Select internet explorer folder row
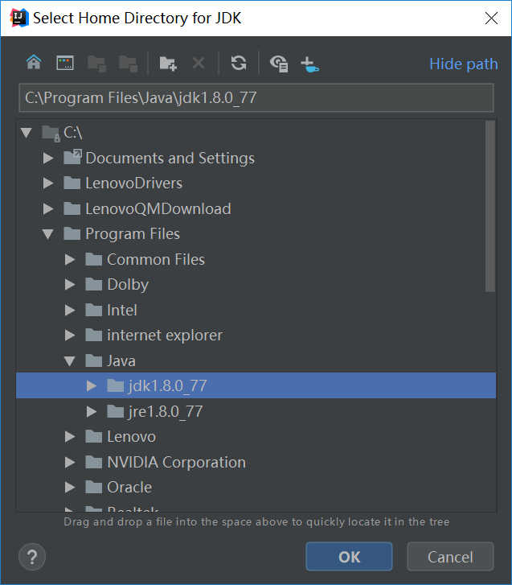Viewport: 512px width, 585px height. click(x=256, y=336)
